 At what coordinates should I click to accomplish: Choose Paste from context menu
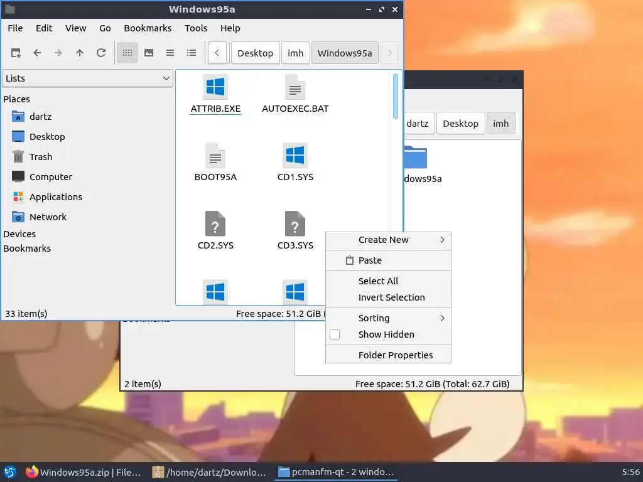click(388, 260)
